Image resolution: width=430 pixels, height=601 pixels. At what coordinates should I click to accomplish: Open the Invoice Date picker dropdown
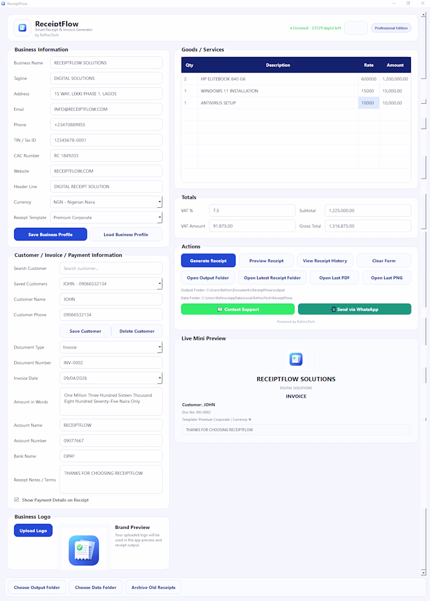[159, 378]
